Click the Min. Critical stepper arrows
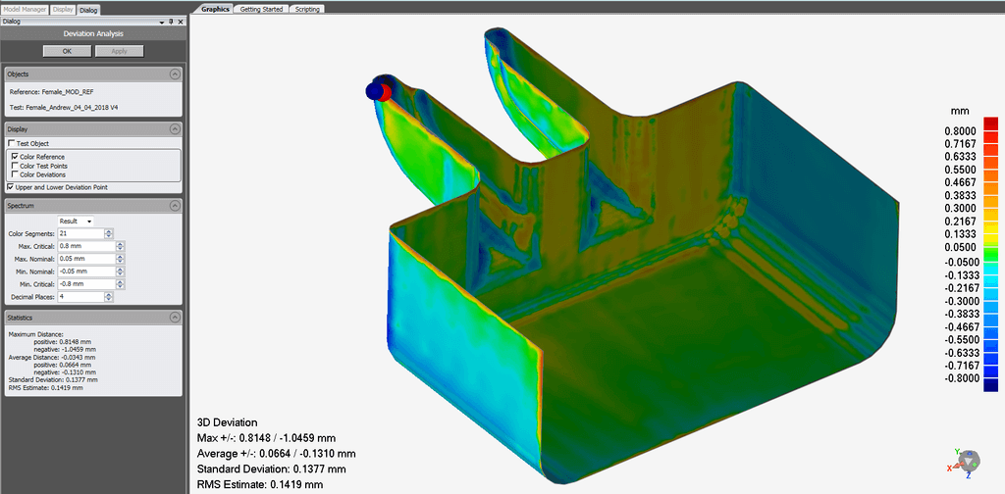Screen dimensions: 1005x494 coord(120,284)
